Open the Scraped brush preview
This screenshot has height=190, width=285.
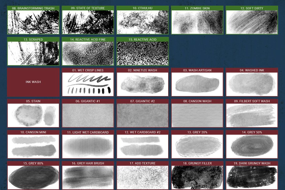[33, 53]
